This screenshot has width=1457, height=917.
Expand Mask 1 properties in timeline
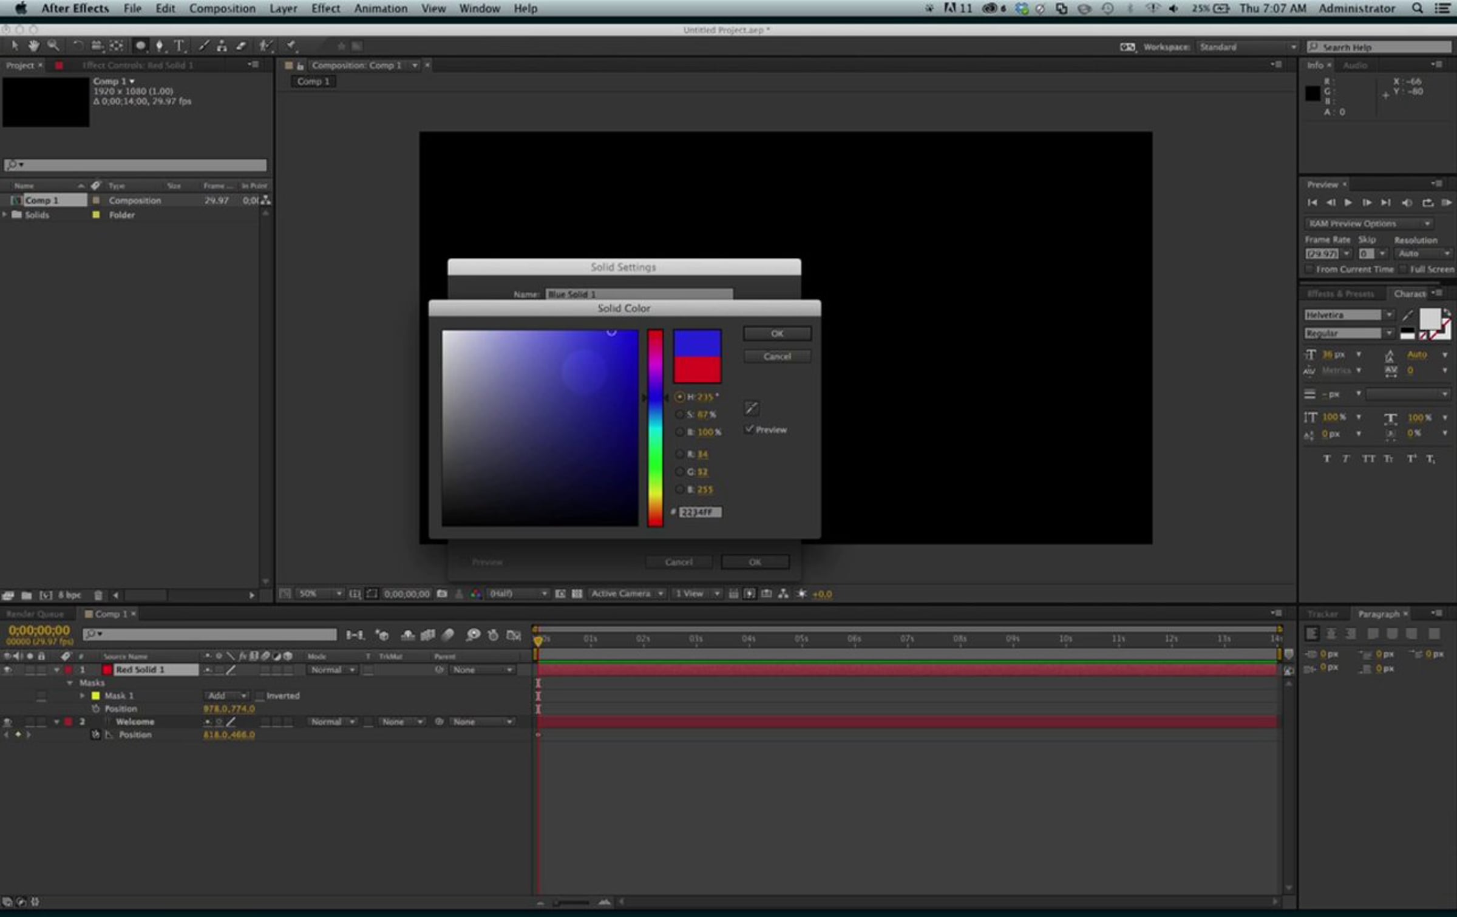click(x=82, y=695)
